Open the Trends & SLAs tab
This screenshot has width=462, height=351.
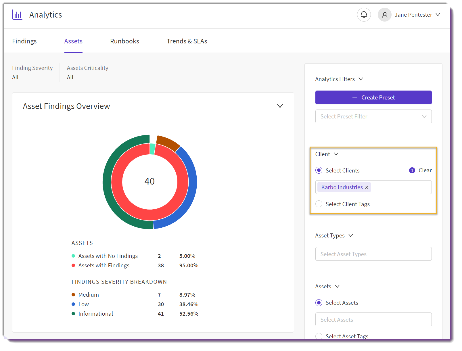(x=187, y=41)
